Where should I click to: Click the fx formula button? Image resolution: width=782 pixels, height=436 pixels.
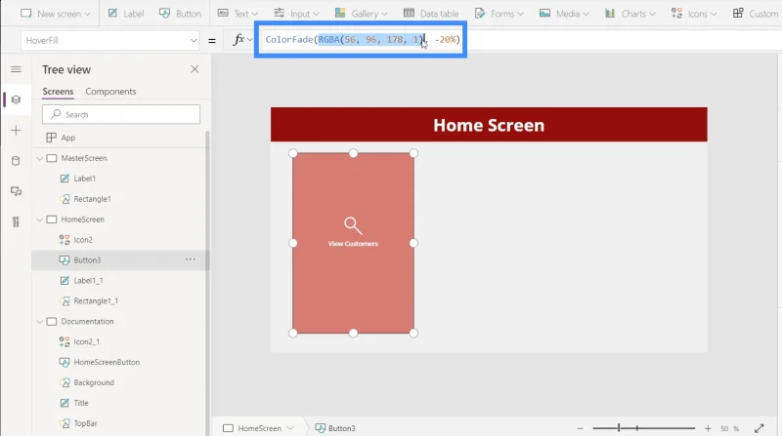[242, 39]
